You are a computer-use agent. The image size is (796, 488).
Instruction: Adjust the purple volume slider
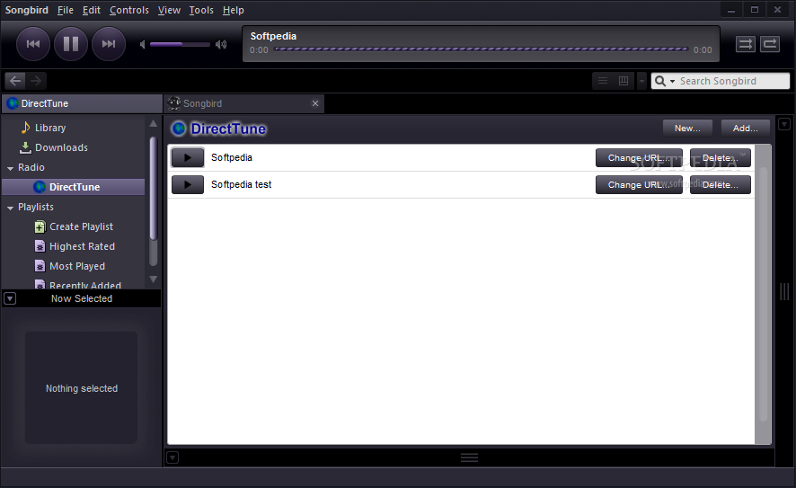click(180, 45)
